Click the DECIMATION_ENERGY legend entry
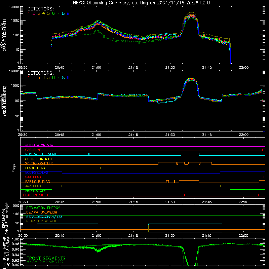This screenshot has height=269, width=269. [43, 208]
